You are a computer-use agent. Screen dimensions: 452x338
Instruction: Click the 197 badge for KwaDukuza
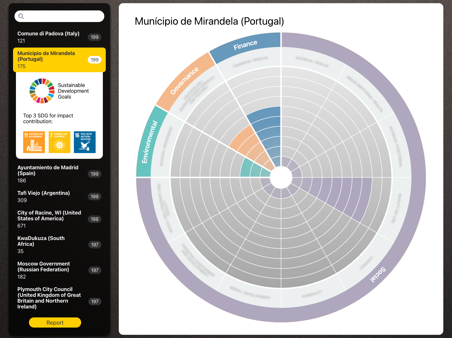[94, 245]
